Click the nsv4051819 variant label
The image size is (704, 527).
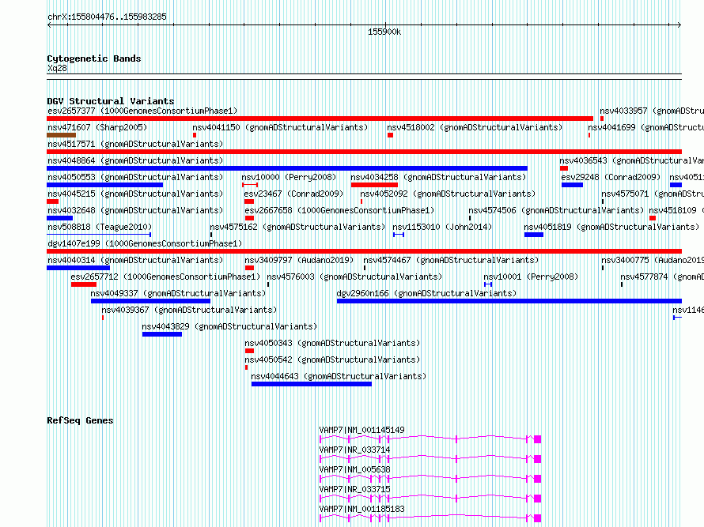tap(611, 227)
